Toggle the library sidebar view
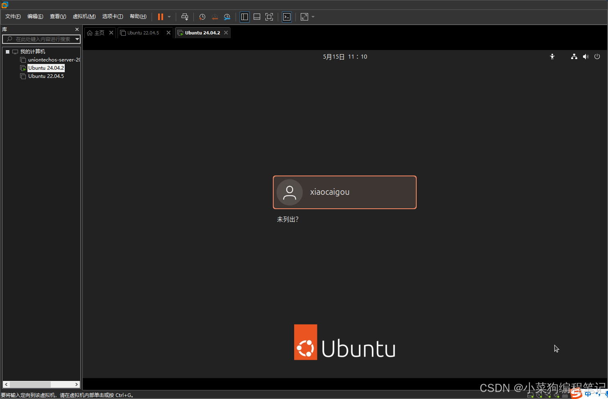608x399 pixels. click(245, 17)
